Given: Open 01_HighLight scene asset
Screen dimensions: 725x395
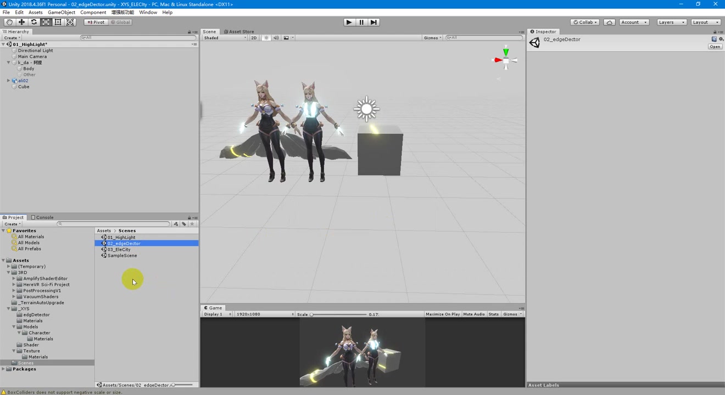Looking at the screenshot, I should 121,238.
